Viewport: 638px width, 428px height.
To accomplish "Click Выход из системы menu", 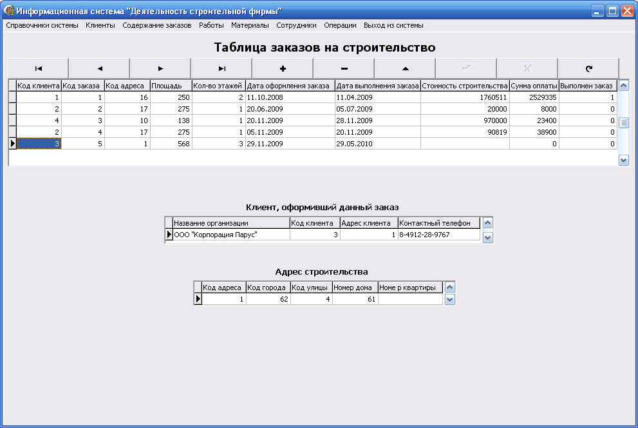I will [393, 25].
